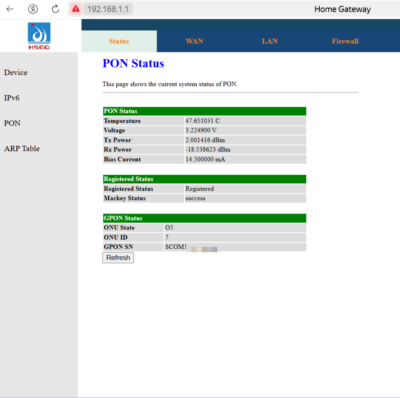The width and height of the screenshot is (400, 398).
Task: Click the HSGQ logo
Action: pyautogui.click(x=39, y=36)
